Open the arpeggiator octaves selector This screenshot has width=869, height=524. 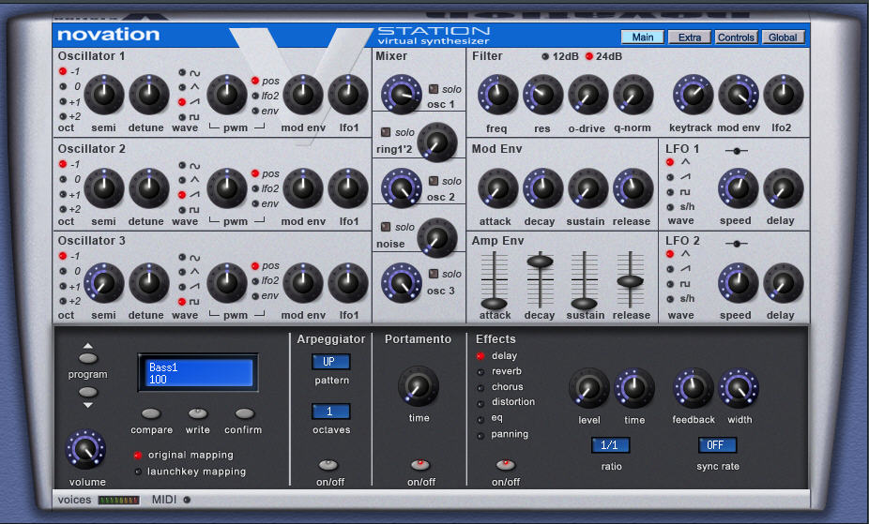[330, 412]
